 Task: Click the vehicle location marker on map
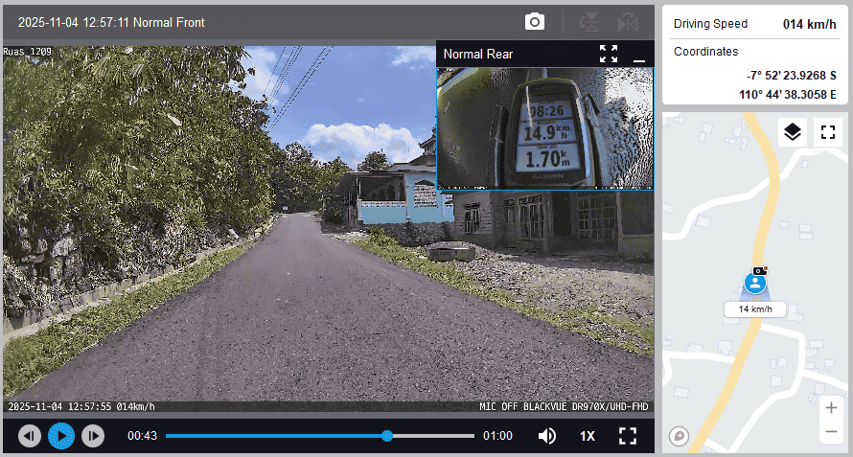(x=756, y=283)
